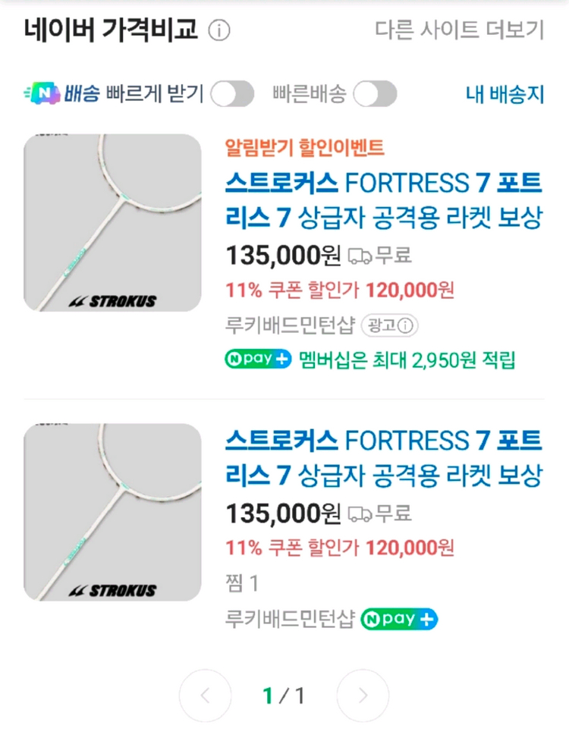Click the second Strokus racket thumbnail
The height and width of the screenshot is (747, 569).
pyautogui.click(x=112, y=512)
